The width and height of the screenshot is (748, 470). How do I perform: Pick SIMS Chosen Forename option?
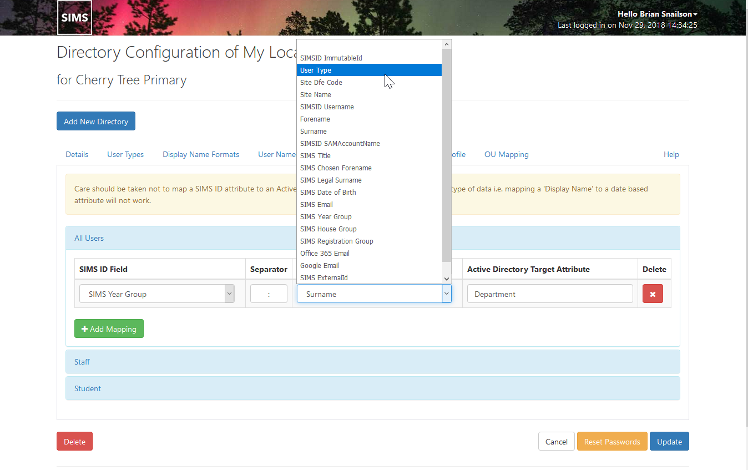(x=369, y=168)
